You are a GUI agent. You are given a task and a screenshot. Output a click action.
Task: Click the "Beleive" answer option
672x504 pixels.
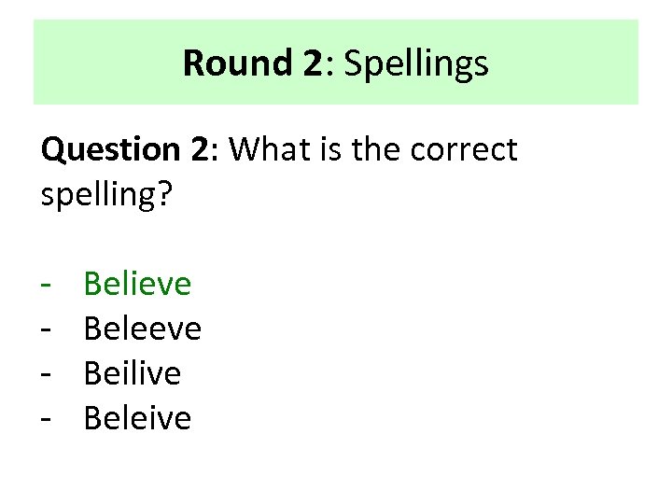tap(137, 418)
